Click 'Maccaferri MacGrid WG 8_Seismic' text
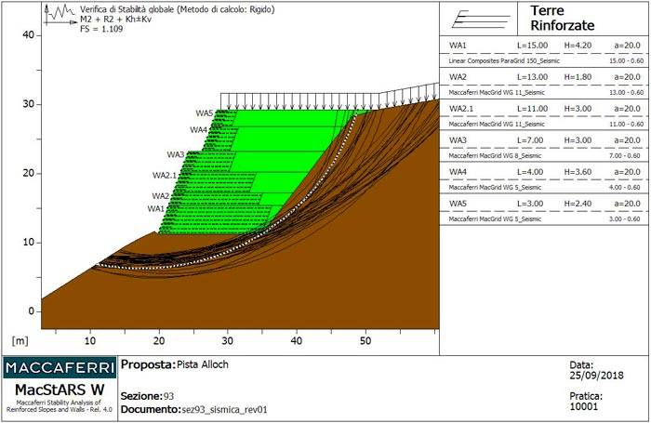Screen dimensions: 651x423 (x=495, y=155)
